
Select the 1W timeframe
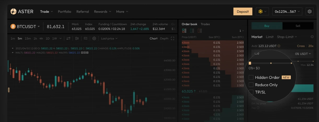coord(55,38)
